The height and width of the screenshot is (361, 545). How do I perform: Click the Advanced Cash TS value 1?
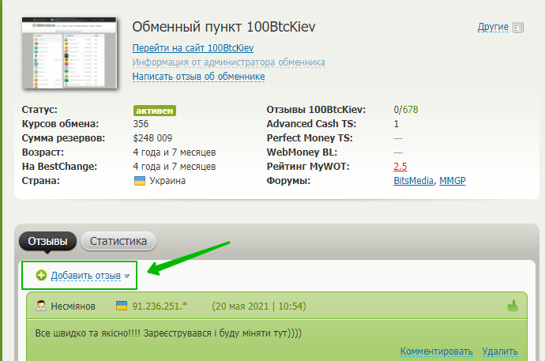pyautogui.click(x=397, y=124)
